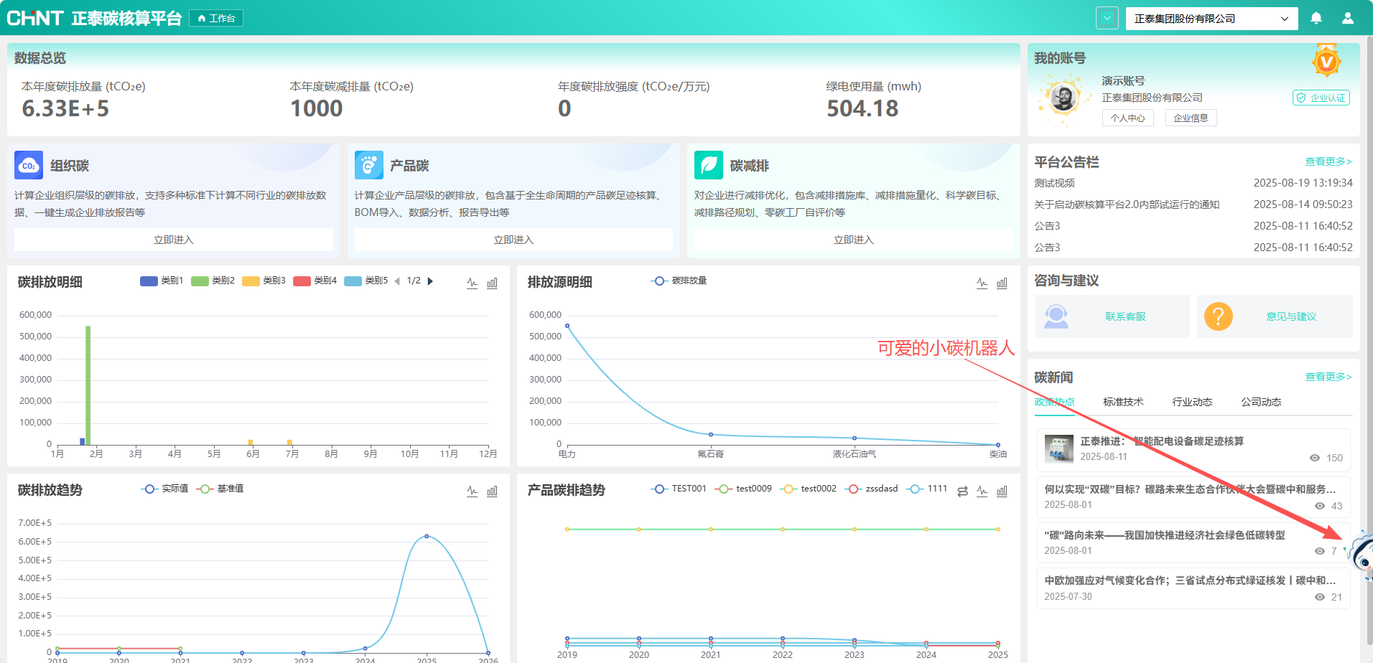Toggle 类别5 legend in 碳排放明细

(366, 281)
